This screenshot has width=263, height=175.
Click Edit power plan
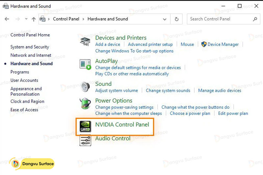coord(233,114)
